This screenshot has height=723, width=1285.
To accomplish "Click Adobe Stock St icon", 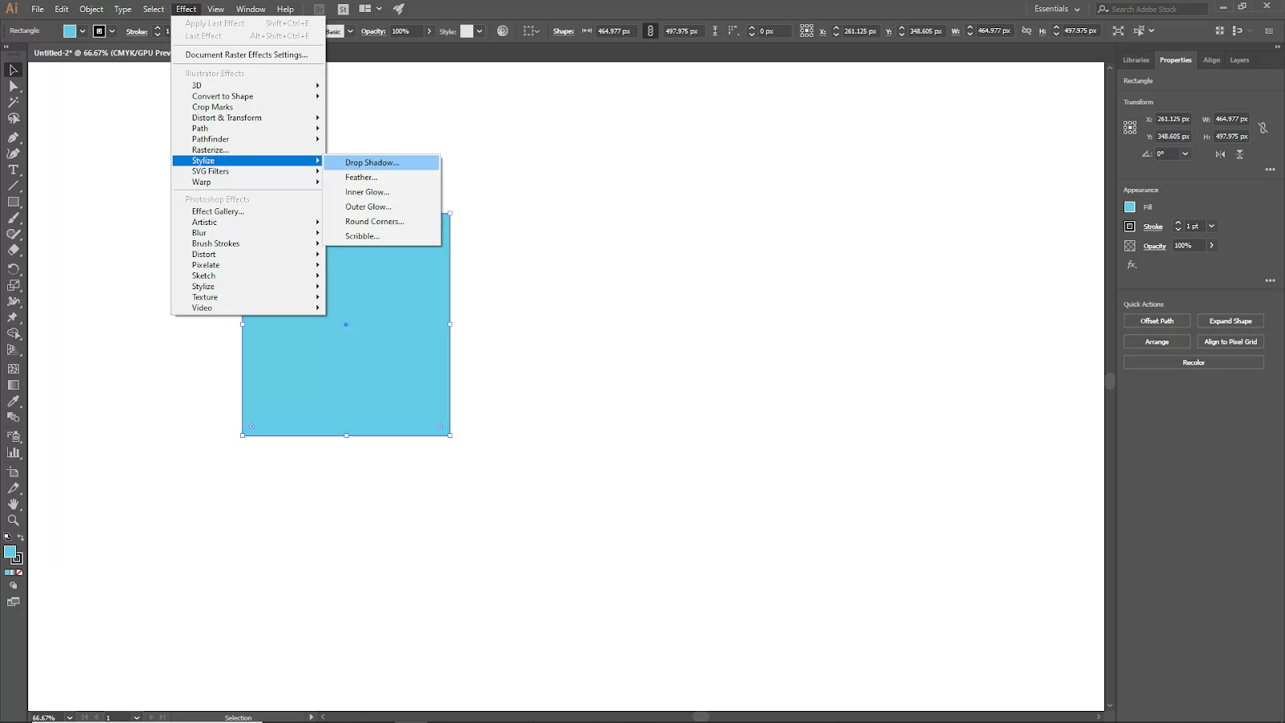I will coord(343,9).
